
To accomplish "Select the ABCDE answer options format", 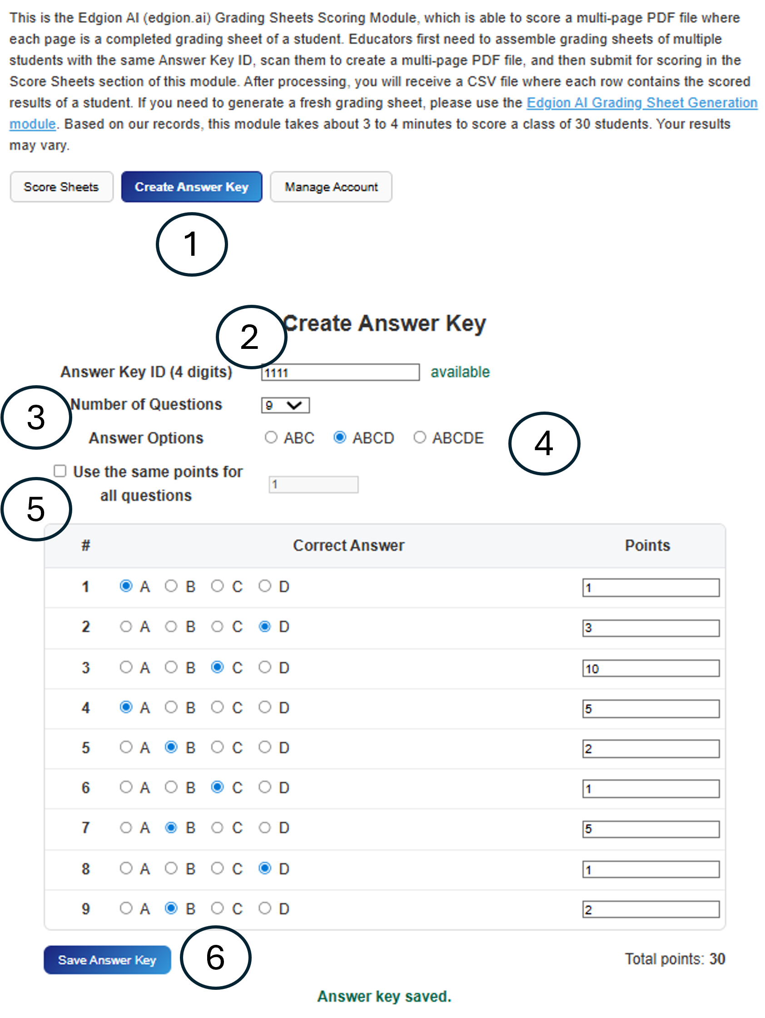I will click(x=419, y=437).
